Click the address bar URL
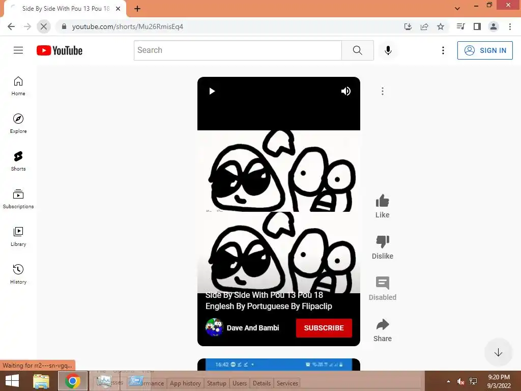 pos(128,26)
